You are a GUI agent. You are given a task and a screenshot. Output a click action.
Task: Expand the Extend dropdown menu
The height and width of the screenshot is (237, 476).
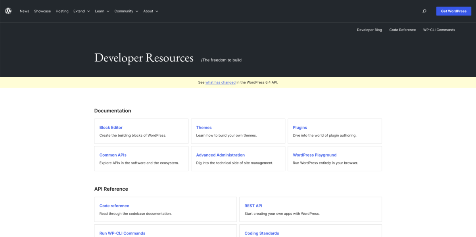coord(81,11)
